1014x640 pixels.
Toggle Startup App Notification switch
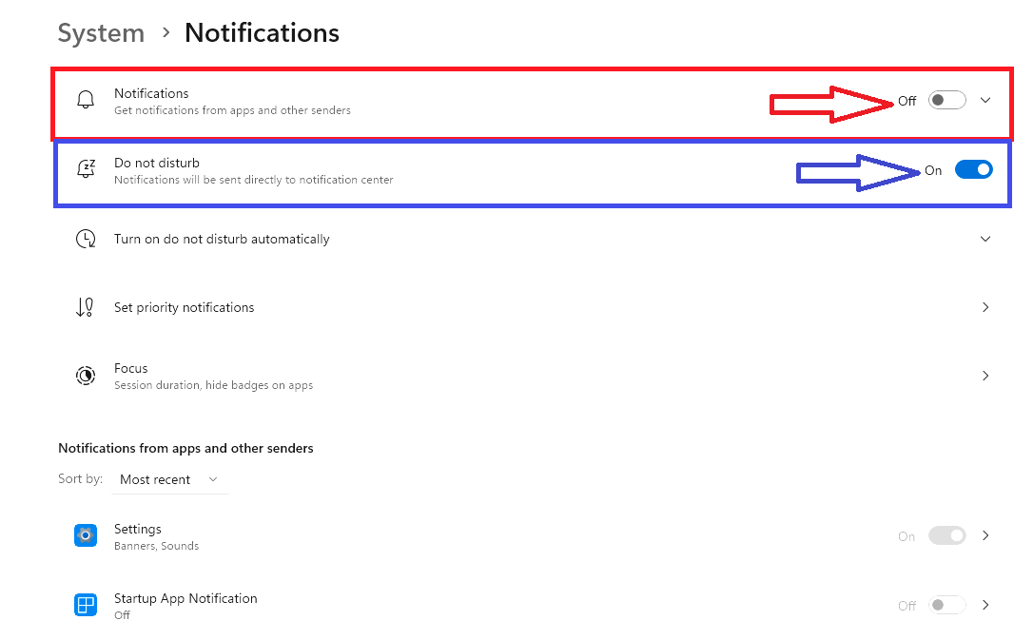946,605
